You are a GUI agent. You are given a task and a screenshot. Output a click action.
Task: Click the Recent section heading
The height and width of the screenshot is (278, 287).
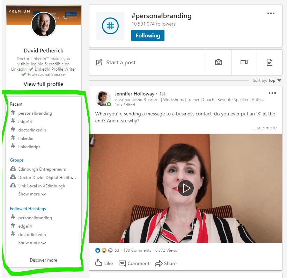click(x=16, y=104)
